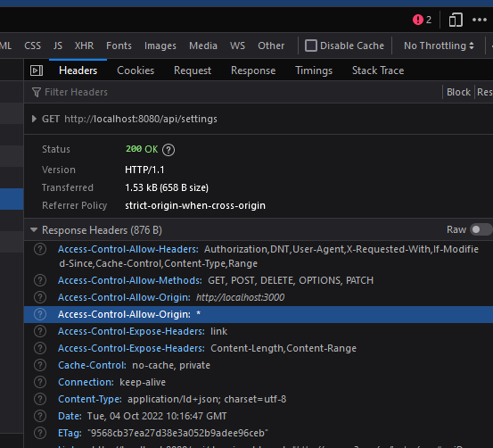Select the 1.53 kB transferred value

pyautogui.click(x=167, y=187)
